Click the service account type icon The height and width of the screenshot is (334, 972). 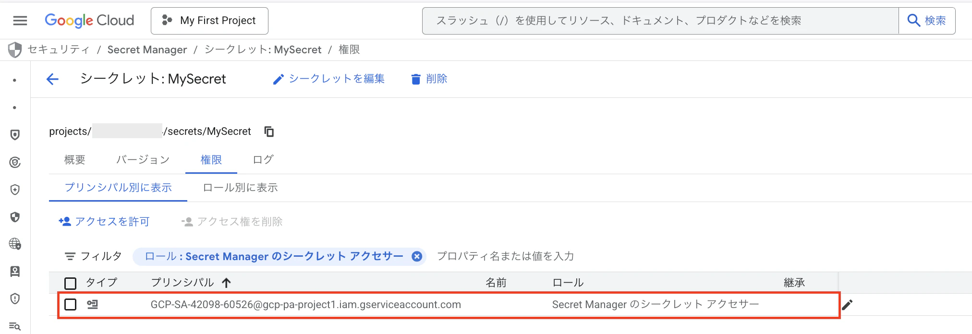click(92, 304)
